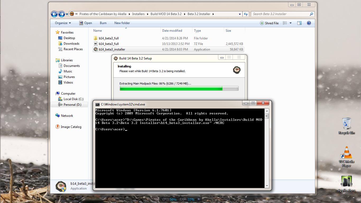Click up arrow of cmd scrollbar
The width and height of the screenshot is (361, 203).
pos(267,111)
